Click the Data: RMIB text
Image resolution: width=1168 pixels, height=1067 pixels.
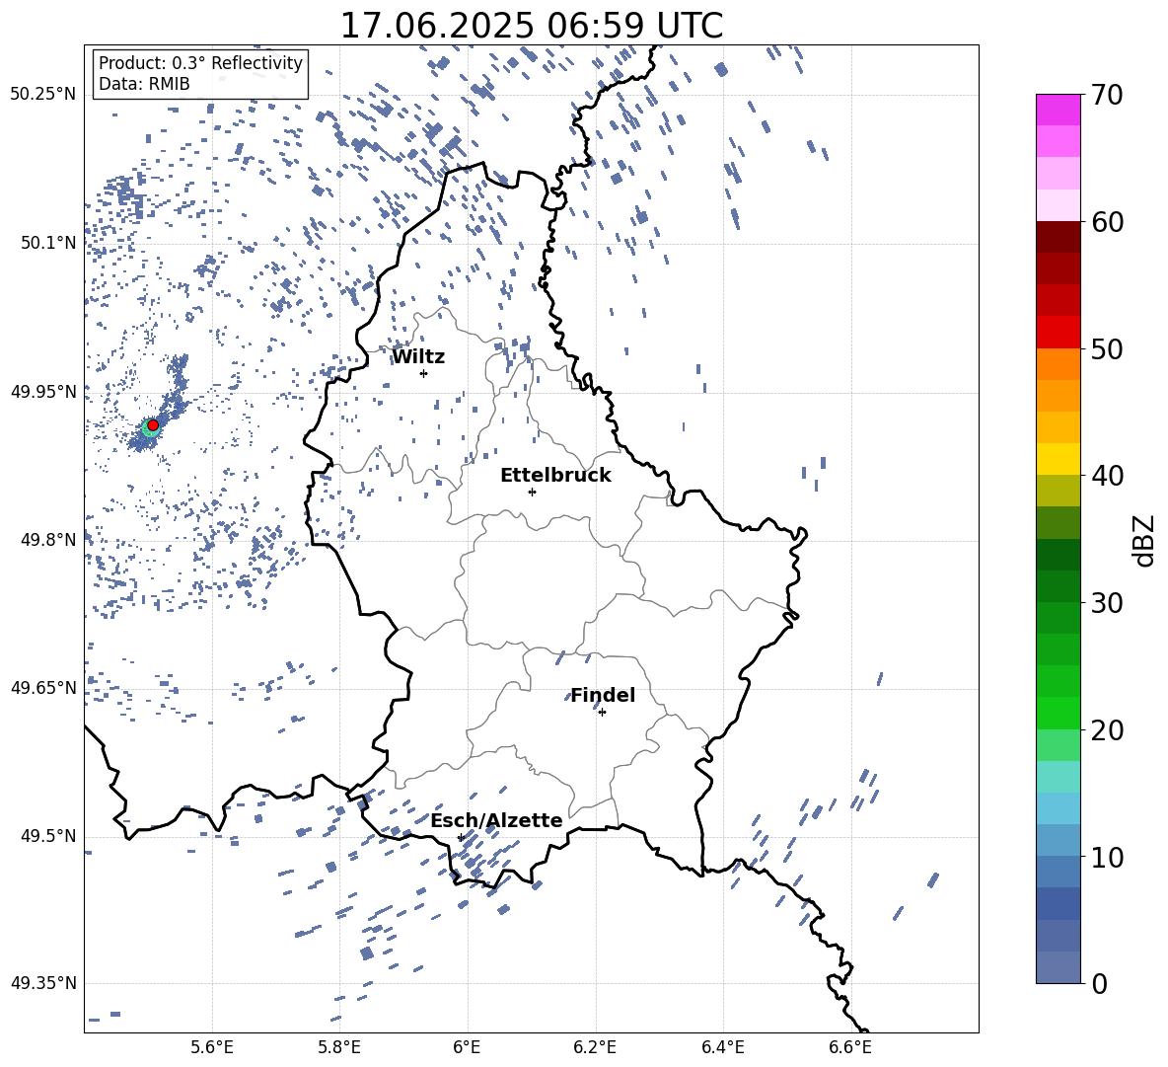click(x=144, y=84)
